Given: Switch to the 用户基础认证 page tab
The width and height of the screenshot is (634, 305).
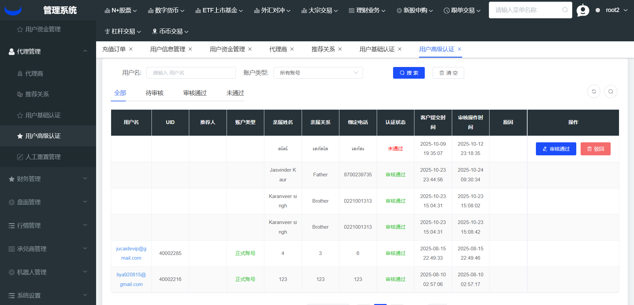Looking at the screenshot, I should pos(377,49).
